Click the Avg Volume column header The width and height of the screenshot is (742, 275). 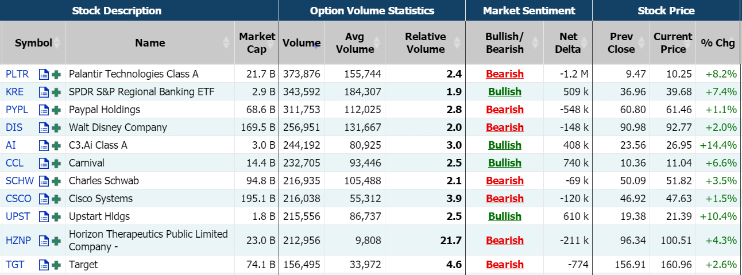354,43
